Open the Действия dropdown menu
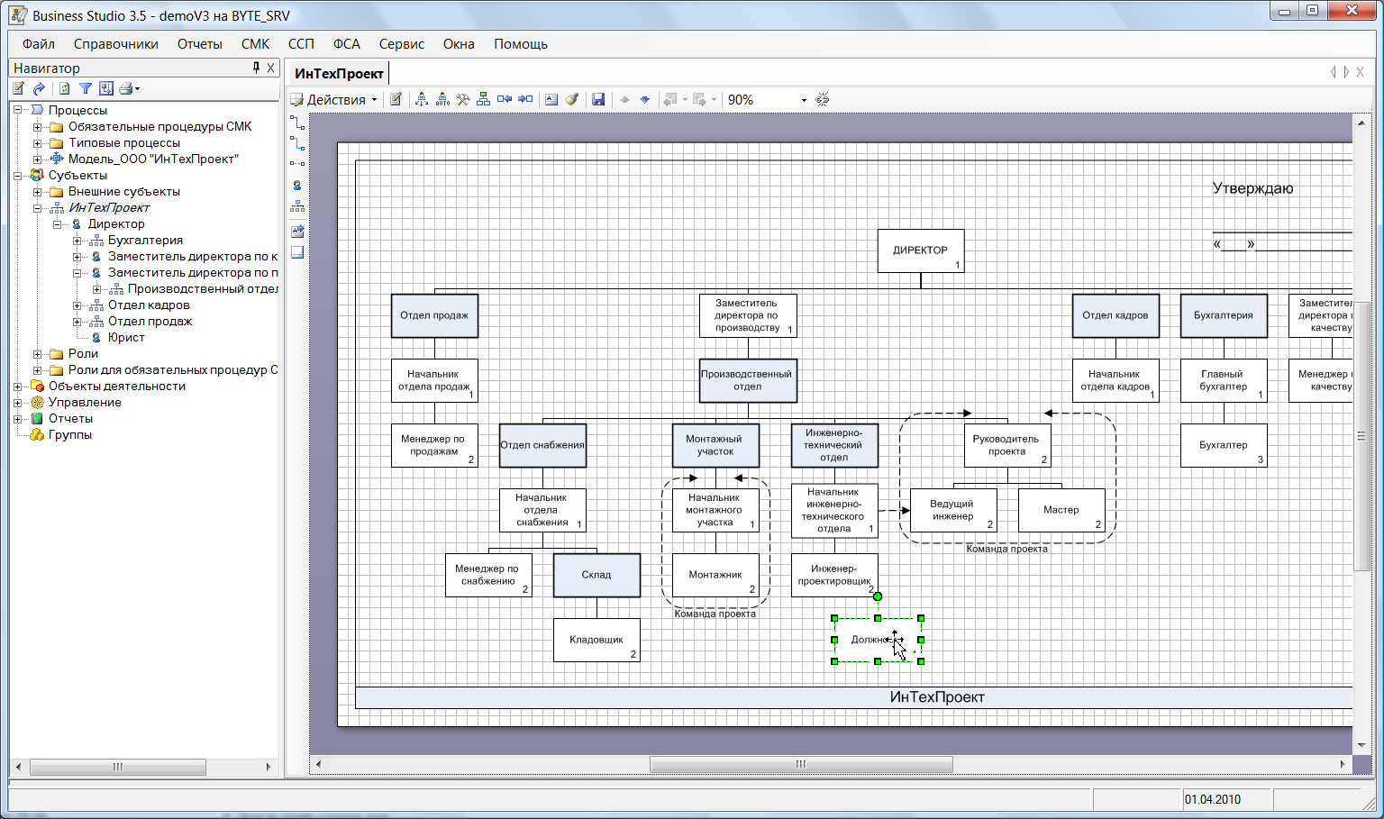This screenshot has height=819, width=1384. coord(335,100)
